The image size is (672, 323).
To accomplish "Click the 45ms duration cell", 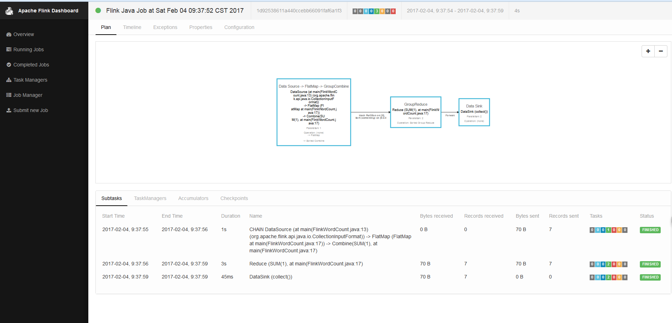I will tap(227, 277).
